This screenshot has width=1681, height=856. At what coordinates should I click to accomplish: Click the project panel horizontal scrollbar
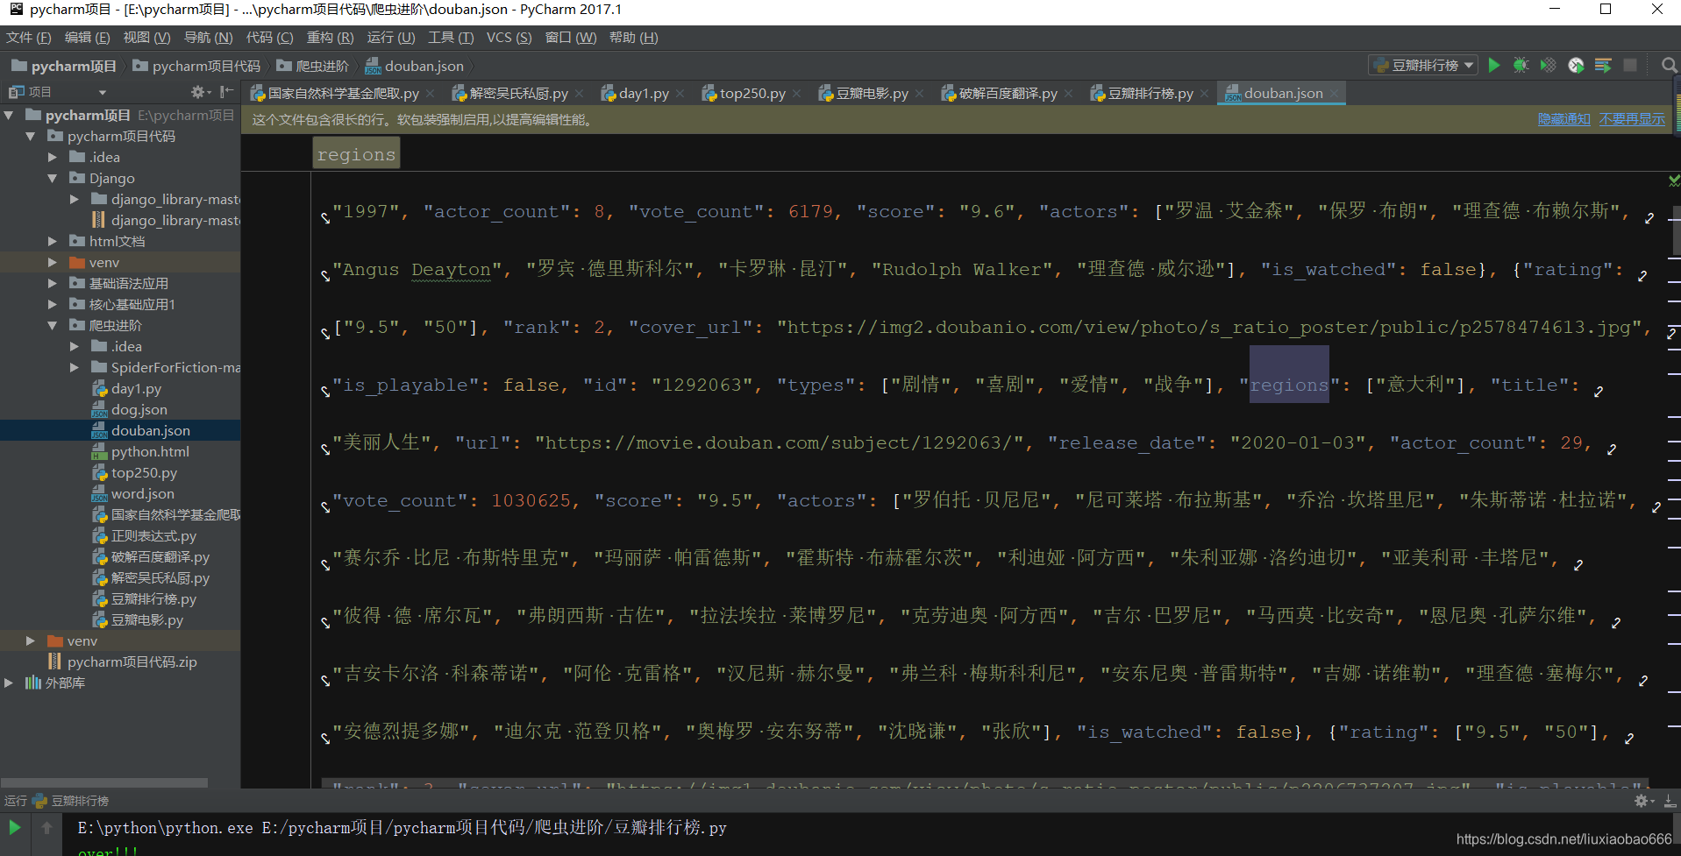point(104,782)
